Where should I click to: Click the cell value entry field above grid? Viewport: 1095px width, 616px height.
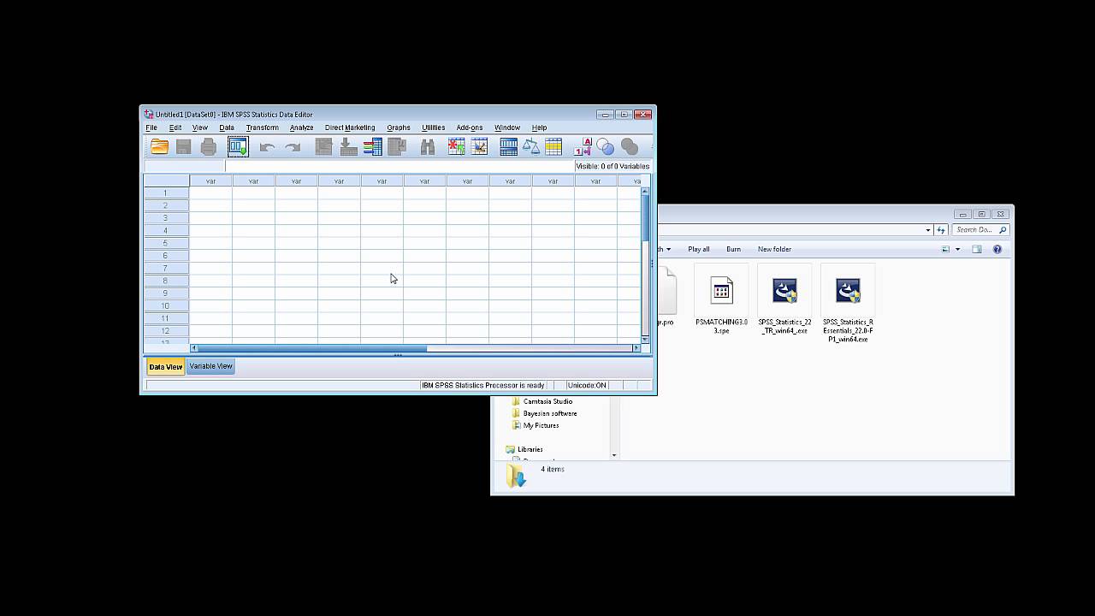click(x=400, y=166)
